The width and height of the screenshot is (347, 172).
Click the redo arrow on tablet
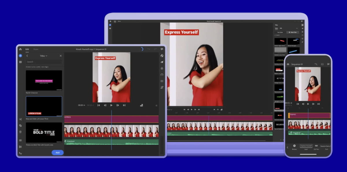(x=155, y=49)
